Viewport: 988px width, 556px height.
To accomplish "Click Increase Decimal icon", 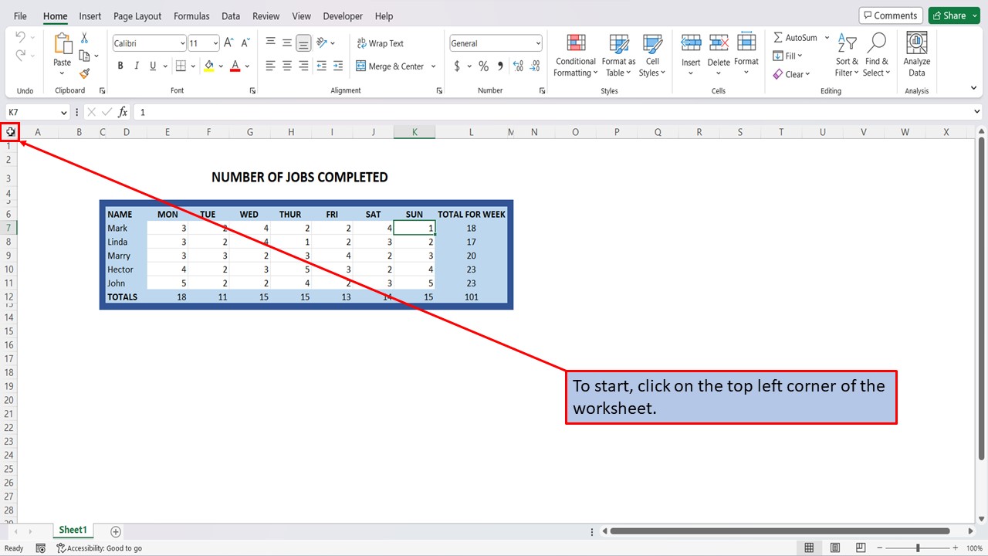I will [518, 66].
